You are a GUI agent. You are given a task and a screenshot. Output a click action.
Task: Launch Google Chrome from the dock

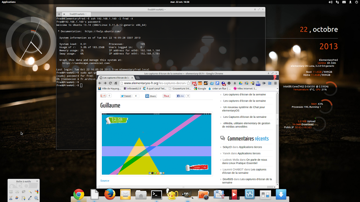pos(79,194)
